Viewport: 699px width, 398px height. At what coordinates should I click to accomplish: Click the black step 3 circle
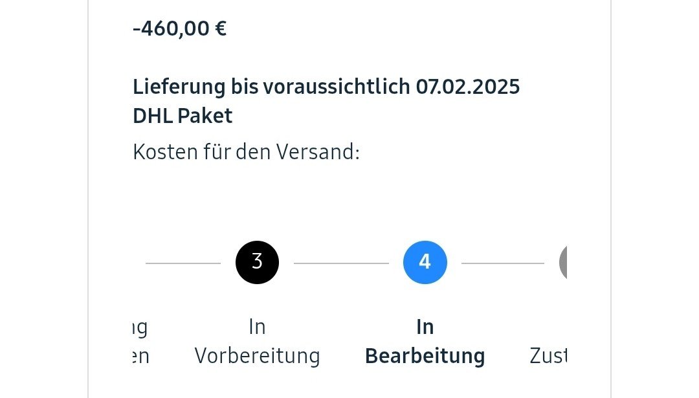(x=257, y=262)
